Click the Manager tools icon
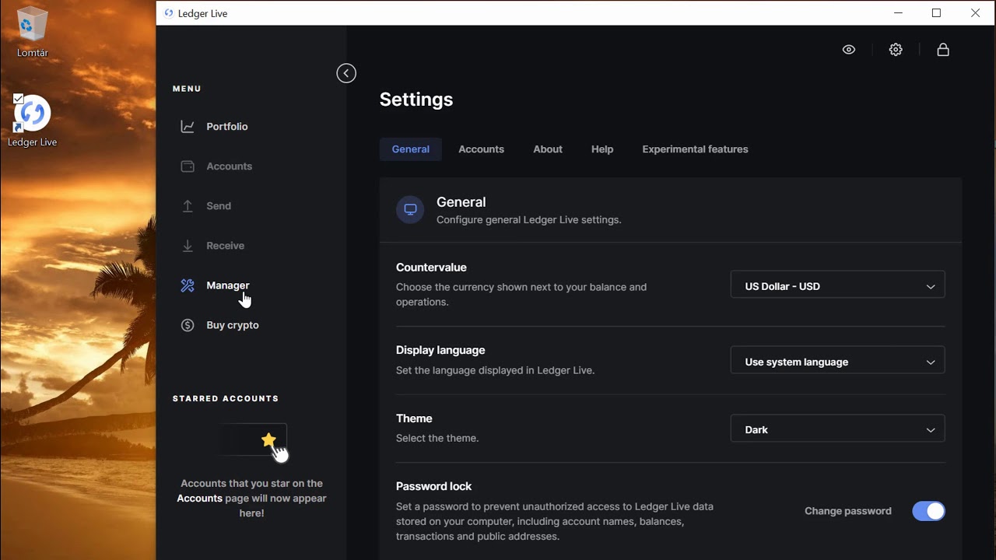 pyautogui.click(x=188, y=285)
